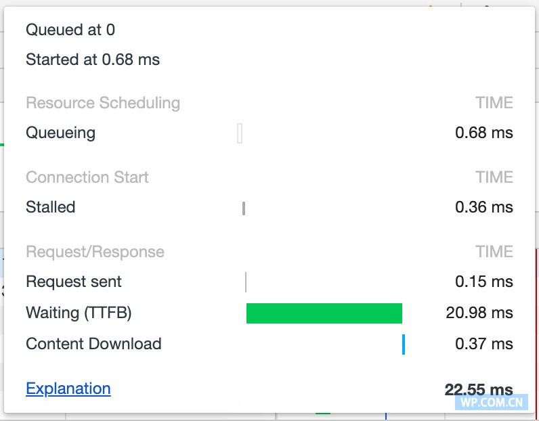Select the Waiting (TTFB) label
The image size is (539, 421).
point(79,313)
